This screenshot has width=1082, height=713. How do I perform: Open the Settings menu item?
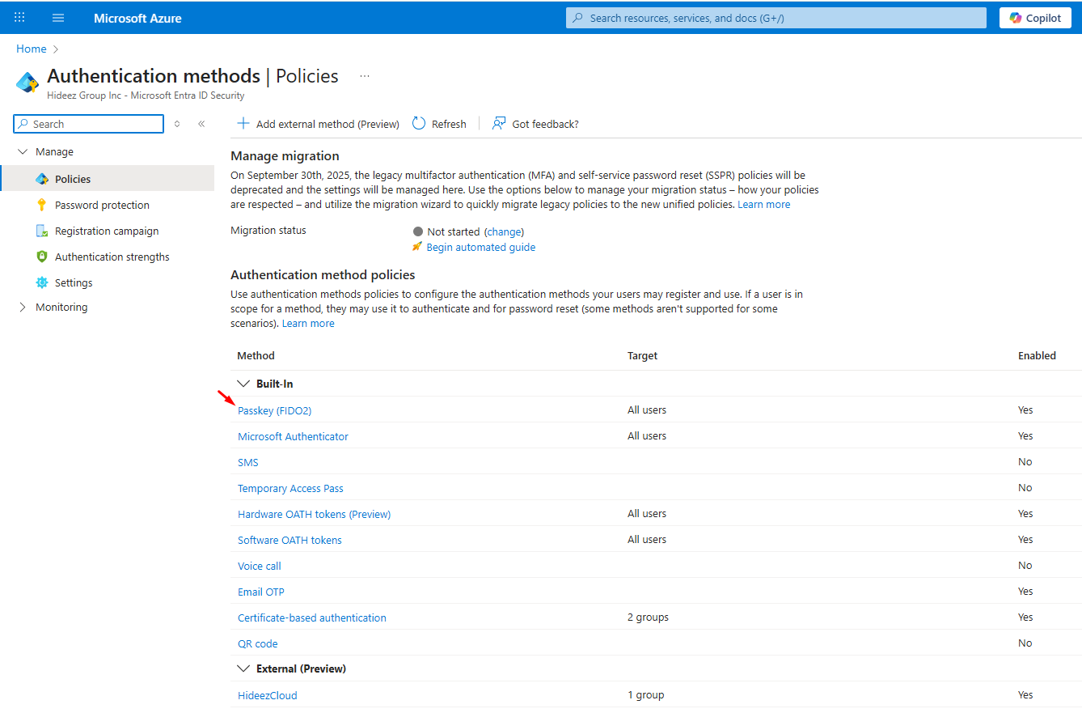[74, 282]
